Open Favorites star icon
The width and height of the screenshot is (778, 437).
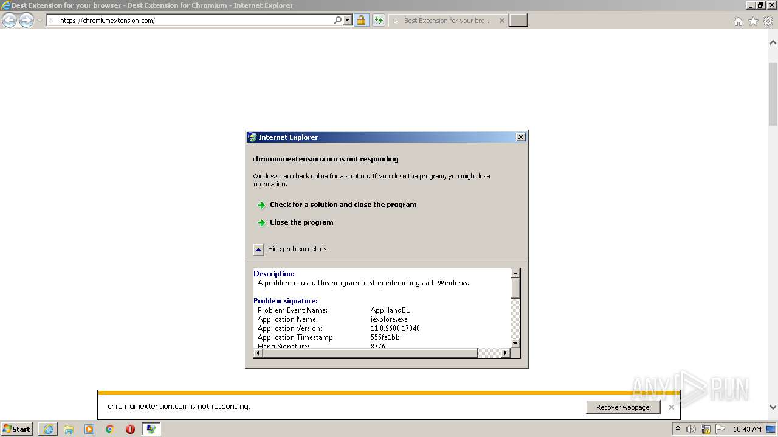tap(753, 21)
